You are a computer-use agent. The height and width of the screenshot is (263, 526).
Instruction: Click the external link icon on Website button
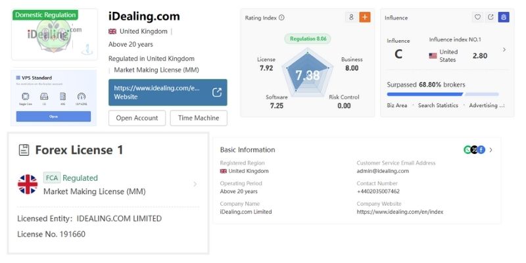pos(217,92)
